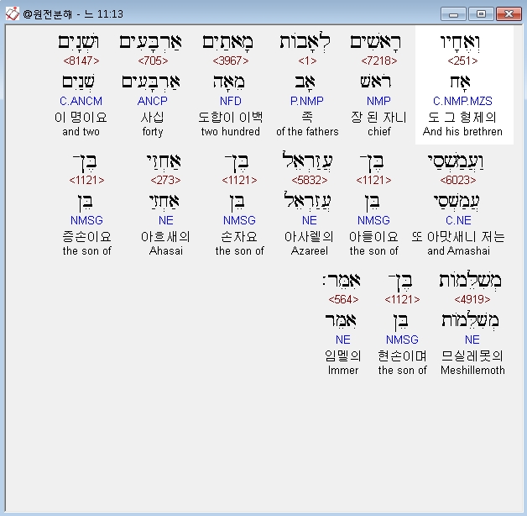Click Korean gloss '또 아맛새니 저는'
This screenshot has height=516, width=527.
pyautogui.click(x=458, y=237)
